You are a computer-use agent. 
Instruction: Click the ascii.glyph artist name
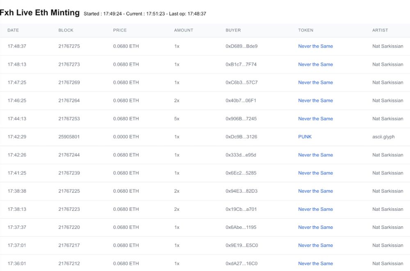pos(383,137)
